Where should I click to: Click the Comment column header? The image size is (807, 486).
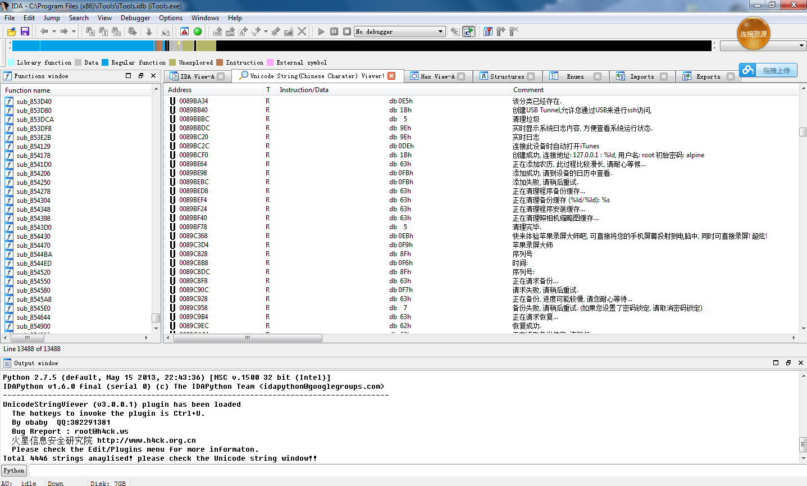(x=655, y=90)
